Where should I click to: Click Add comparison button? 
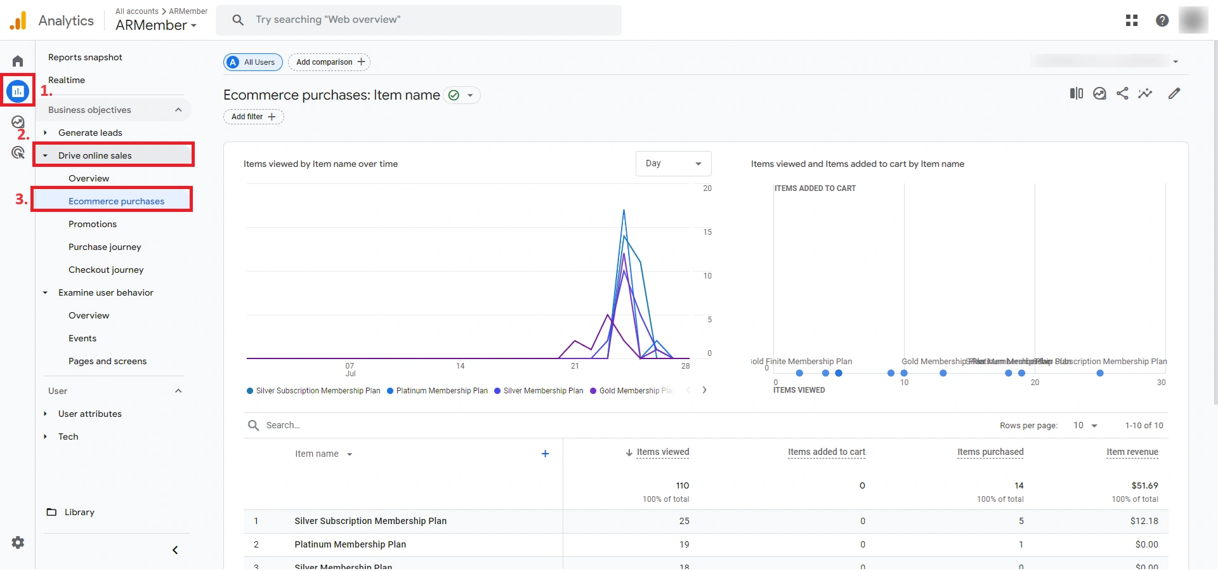click(x=329, y=62)
